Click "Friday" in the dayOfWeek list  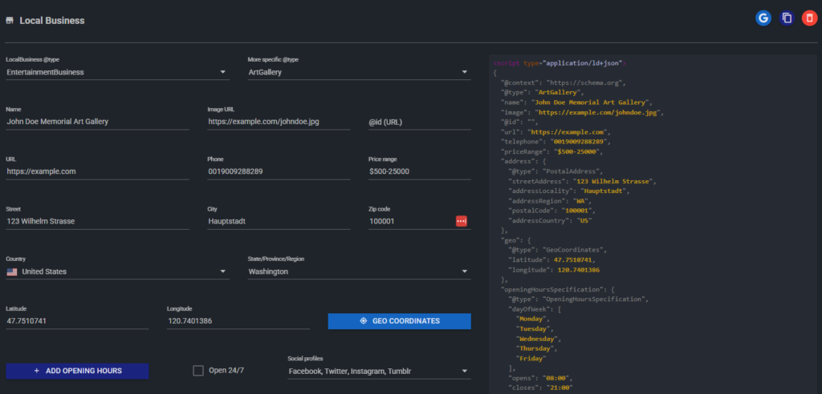point(531,359)
